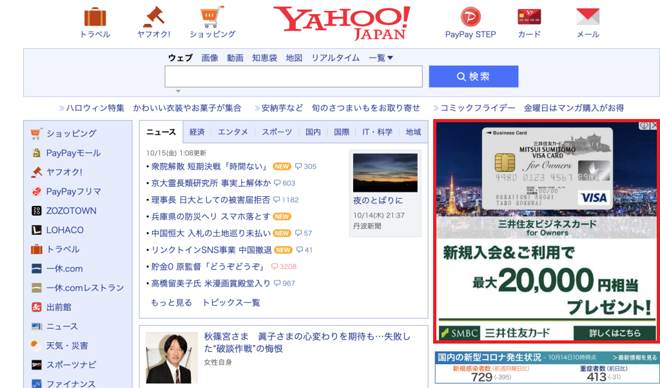Open headline 京大霊長類研究所 事実上解体か
This screenshot has height=388, width=660.
coord(211,183)
